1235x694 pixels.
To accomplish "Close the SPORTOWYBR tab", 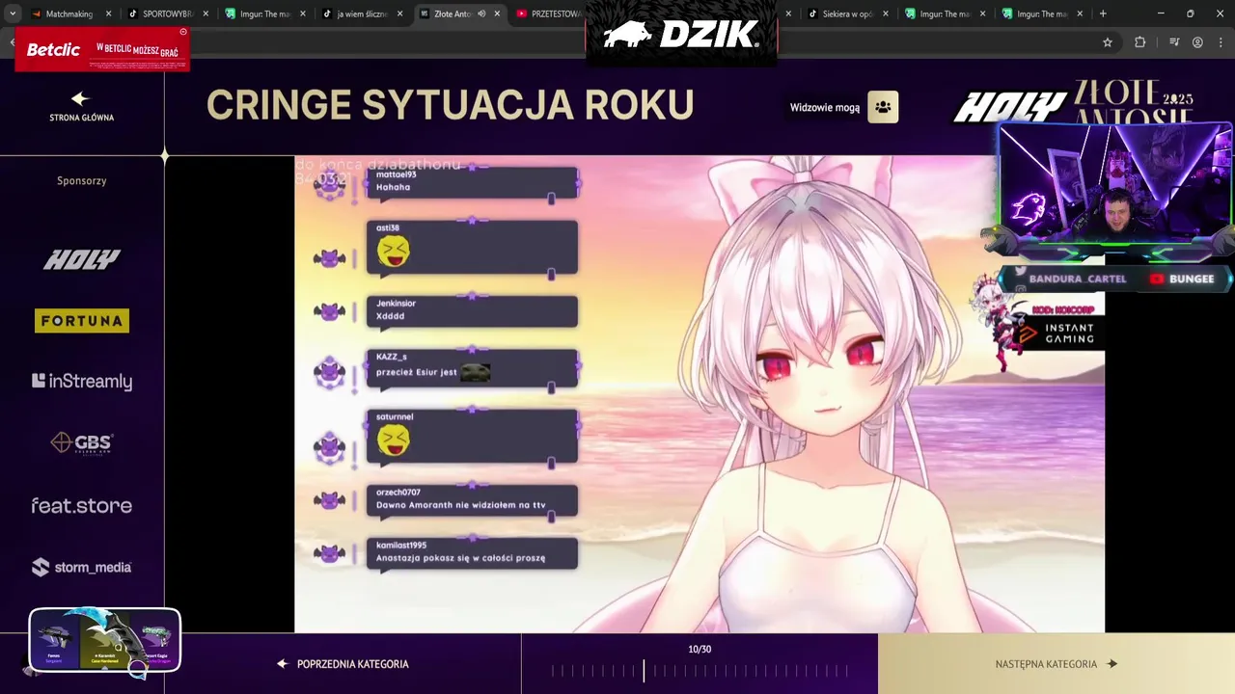I will point(206,13).
